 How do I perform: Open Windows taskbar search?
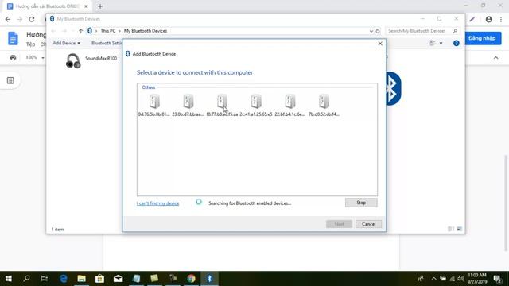click(x=26, y=279)
